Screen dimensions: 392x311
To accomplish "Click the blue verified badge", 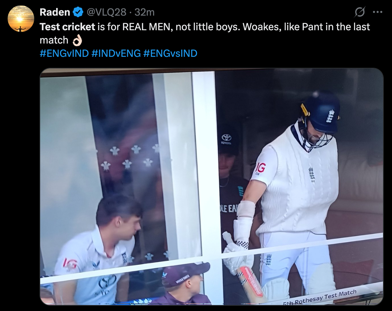I will (78, 12).
